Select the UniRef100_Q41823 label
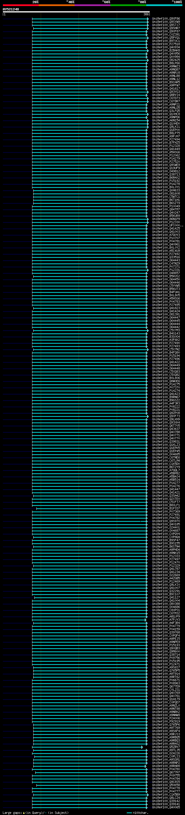 click(166, 308)
